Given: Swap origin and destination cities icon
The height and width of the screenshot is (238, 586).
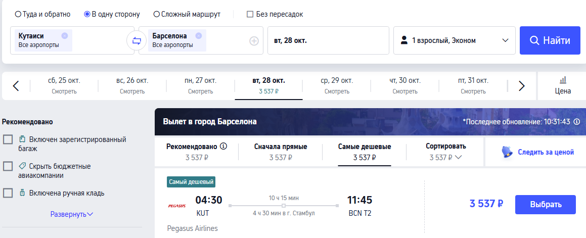Looking at the screenshot, I should click(x=137, y=41).
